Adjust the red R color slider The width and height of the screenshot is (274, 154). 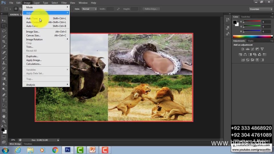coord(252,22)
